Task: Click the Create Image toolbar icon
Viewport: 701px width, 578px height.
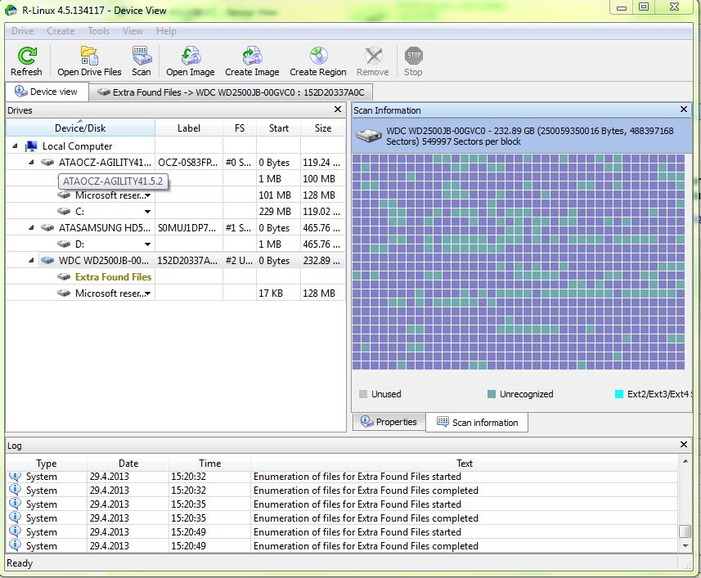Action: pos(252,56)
